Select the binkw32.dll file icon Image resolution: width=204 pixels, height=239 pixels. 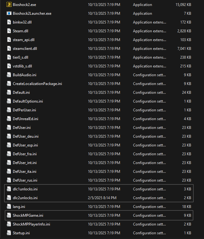pyautogui.click(x=9, y=22)
